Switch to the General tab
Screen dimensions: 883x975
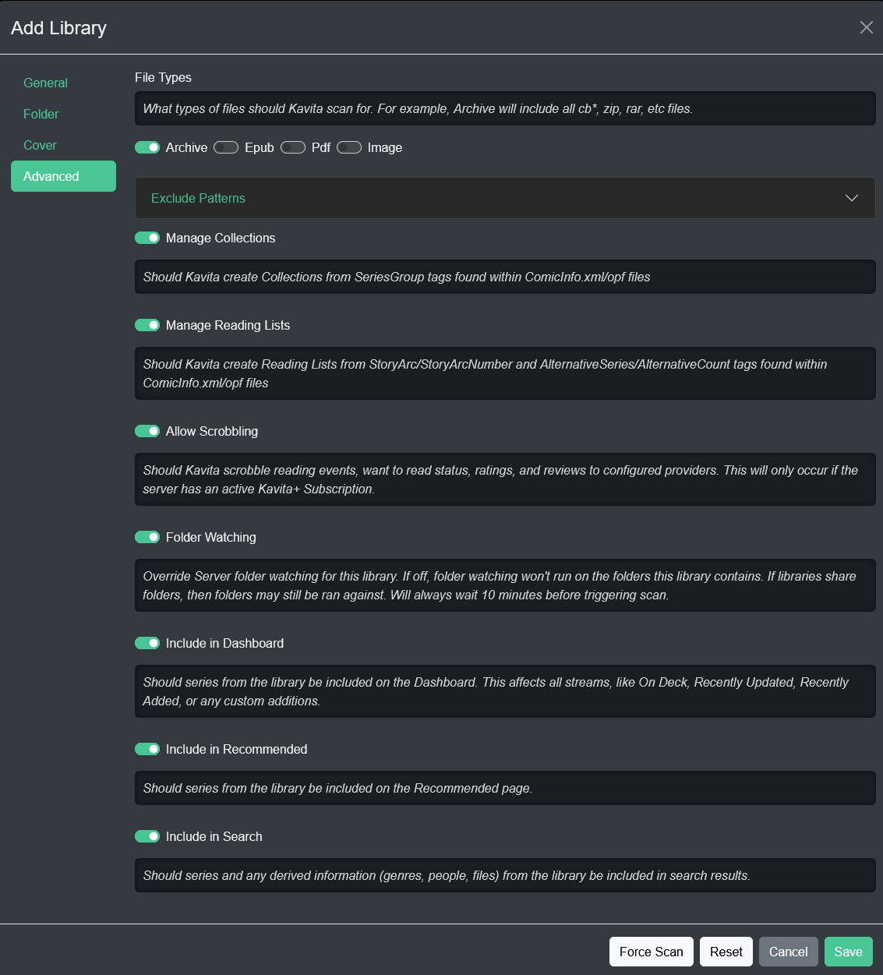tap(45, 83)
